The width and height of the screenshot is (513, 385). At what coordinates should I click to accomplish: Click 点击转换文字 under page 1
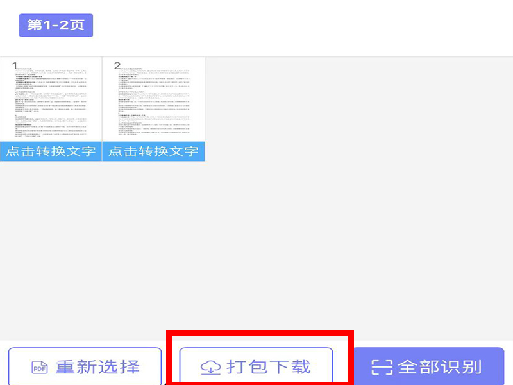pos(51,151)
